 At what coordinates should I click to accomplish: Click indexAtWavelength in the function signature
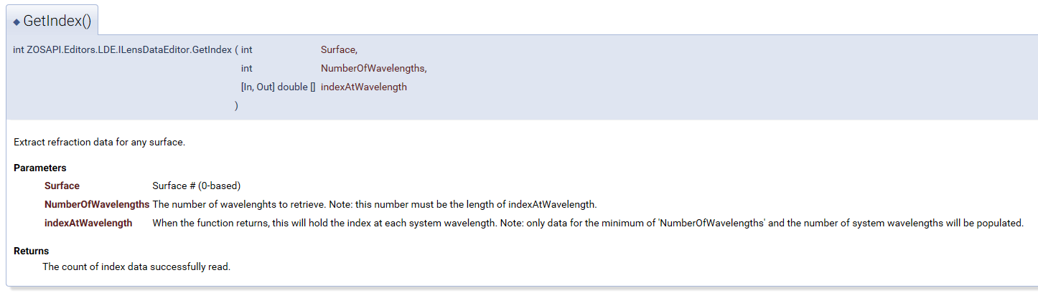click(364, 87)
